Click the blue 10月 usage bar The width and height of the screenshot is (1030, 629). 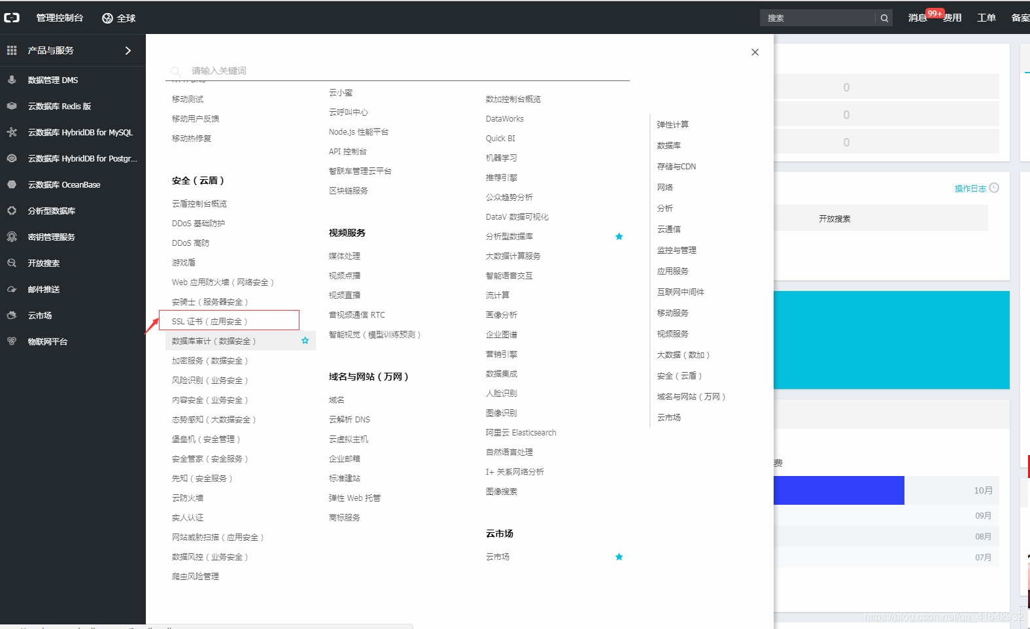pyautogui.click(x=839, y=490)
